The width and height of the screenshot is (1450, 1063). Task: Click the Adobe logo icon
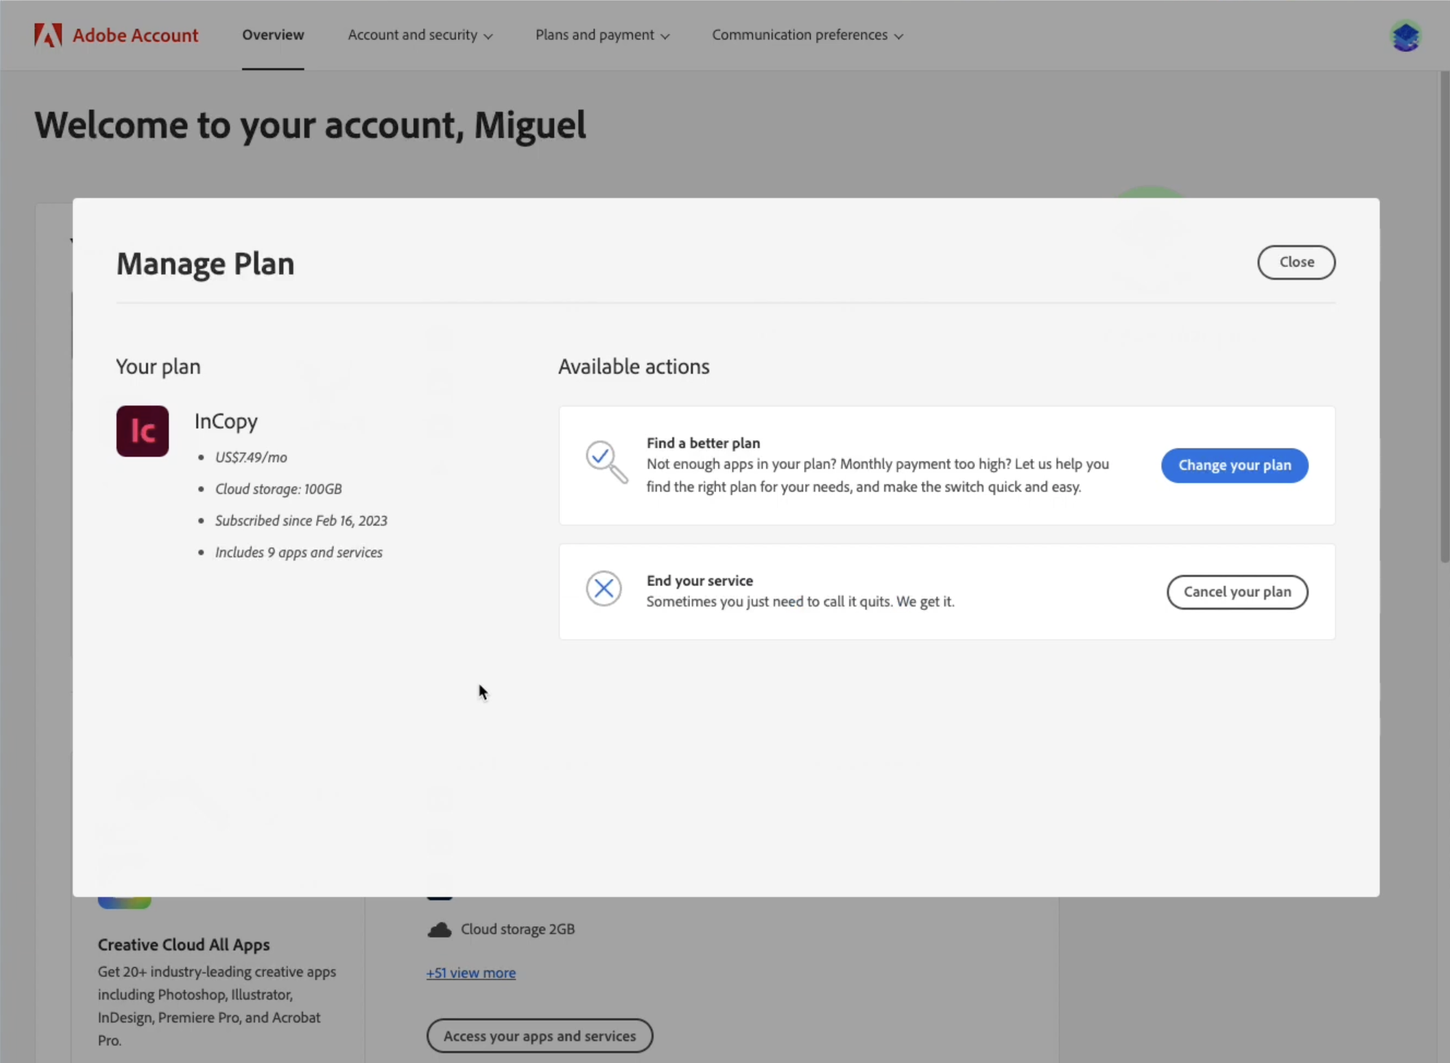48,35
